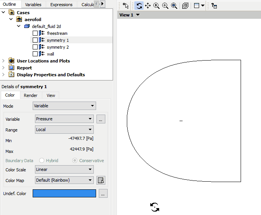Open the Mode dropdown
261x215 pixels.
pyautogui.click(x=64, y=106)
